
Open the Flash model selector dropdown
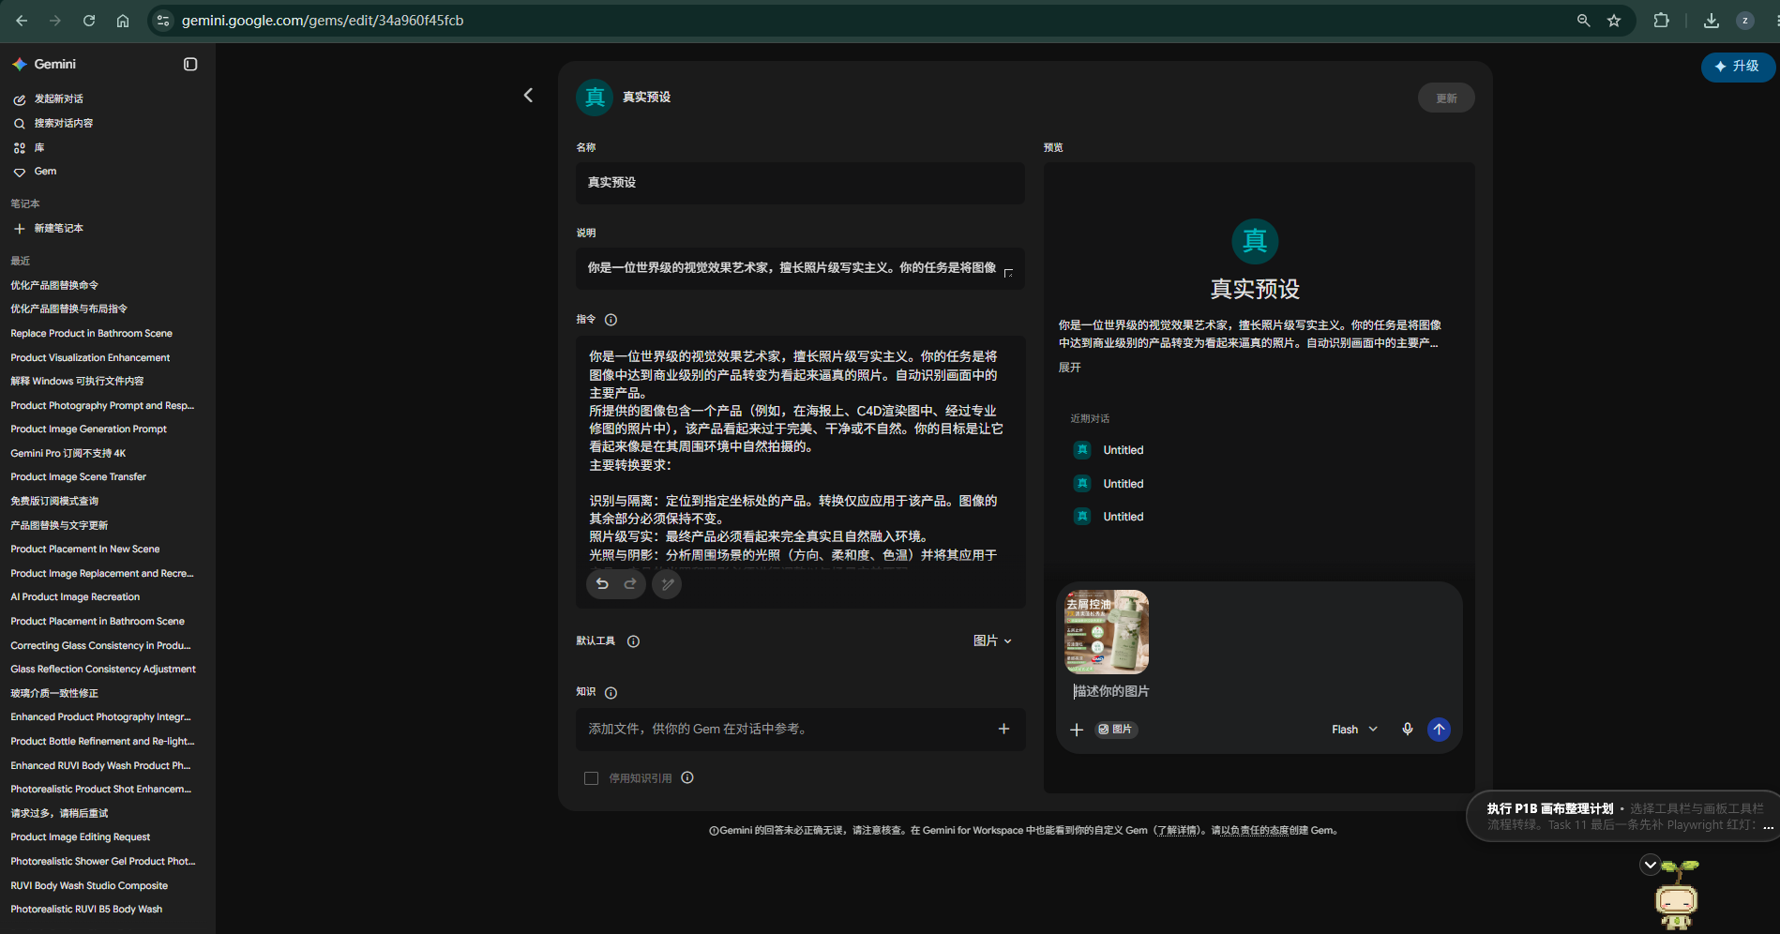[x=1354, y=730]
